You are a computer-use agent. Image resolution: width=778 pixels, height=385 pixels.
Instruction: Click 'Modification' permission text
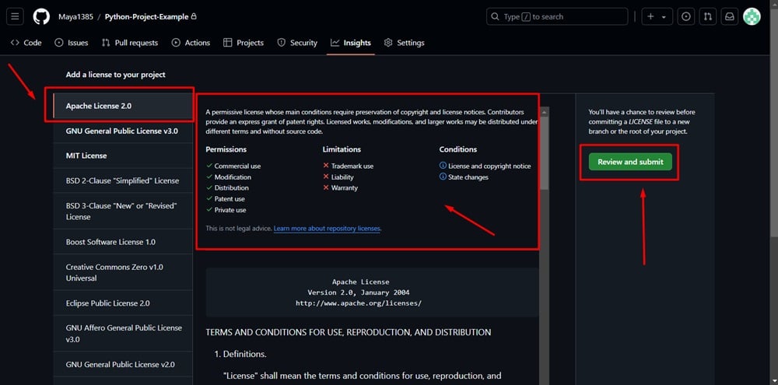coord(233,177)
